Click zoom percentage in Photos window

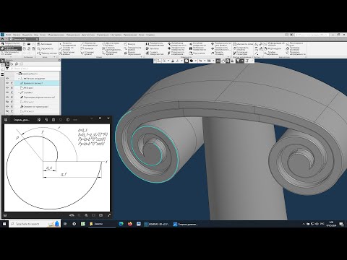coord(72,215)
